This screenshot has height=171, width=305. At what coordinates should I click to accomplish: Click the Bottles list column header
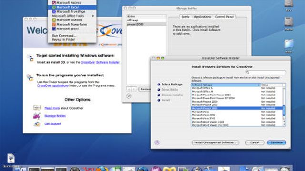click(146, 16)
